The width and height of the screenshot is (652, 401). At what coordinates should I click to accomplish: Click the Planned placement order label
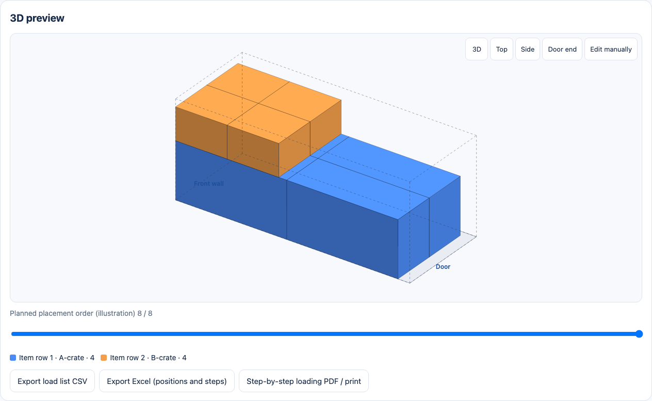(81, 313)
